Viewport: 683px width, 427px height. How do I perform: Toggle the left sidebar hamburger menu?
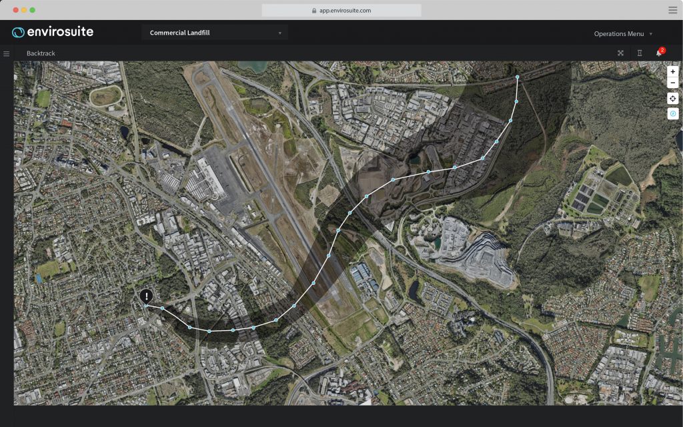coord(7,53)
